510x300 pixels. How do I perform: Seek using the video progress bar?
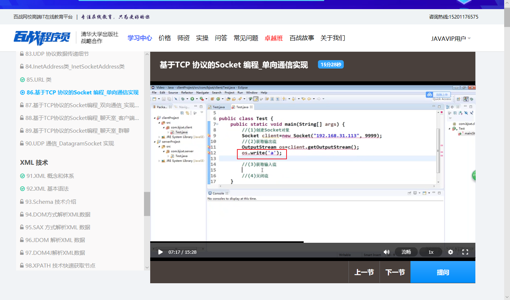pyautogui.click(x=313, y=242)
